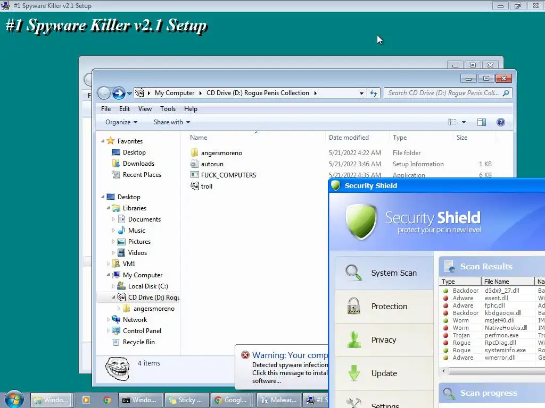545x408 pixels.
Task: Sort by the Type column header
Action: (400, 138)
